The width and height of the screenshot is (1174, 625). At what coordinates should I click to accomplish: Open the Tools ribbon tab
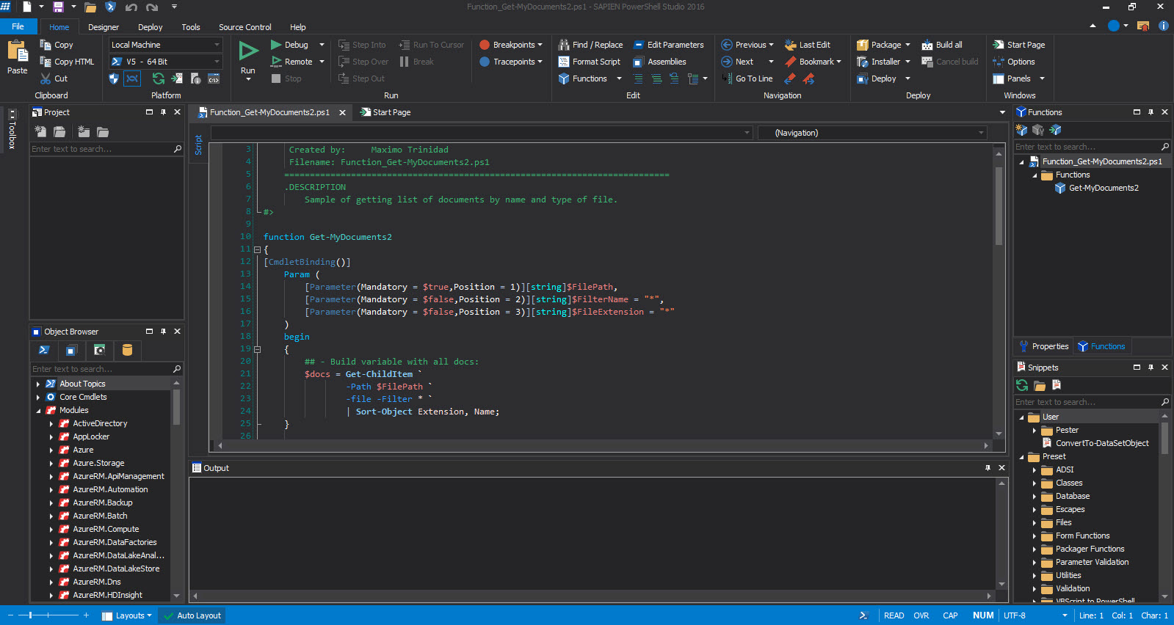coord(191,27)
